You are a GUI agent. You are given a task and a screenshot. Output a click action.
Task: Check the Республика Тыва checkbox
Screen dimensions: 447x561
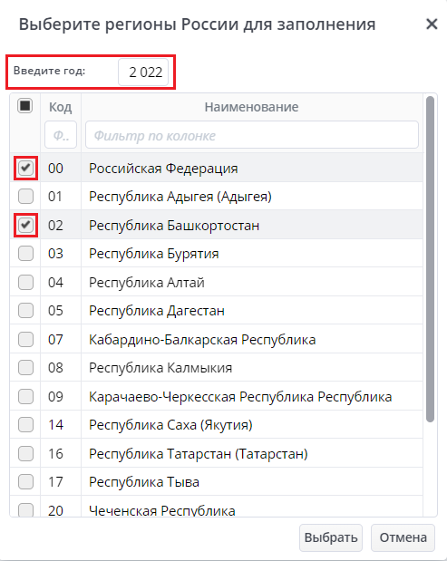[25, 482]
